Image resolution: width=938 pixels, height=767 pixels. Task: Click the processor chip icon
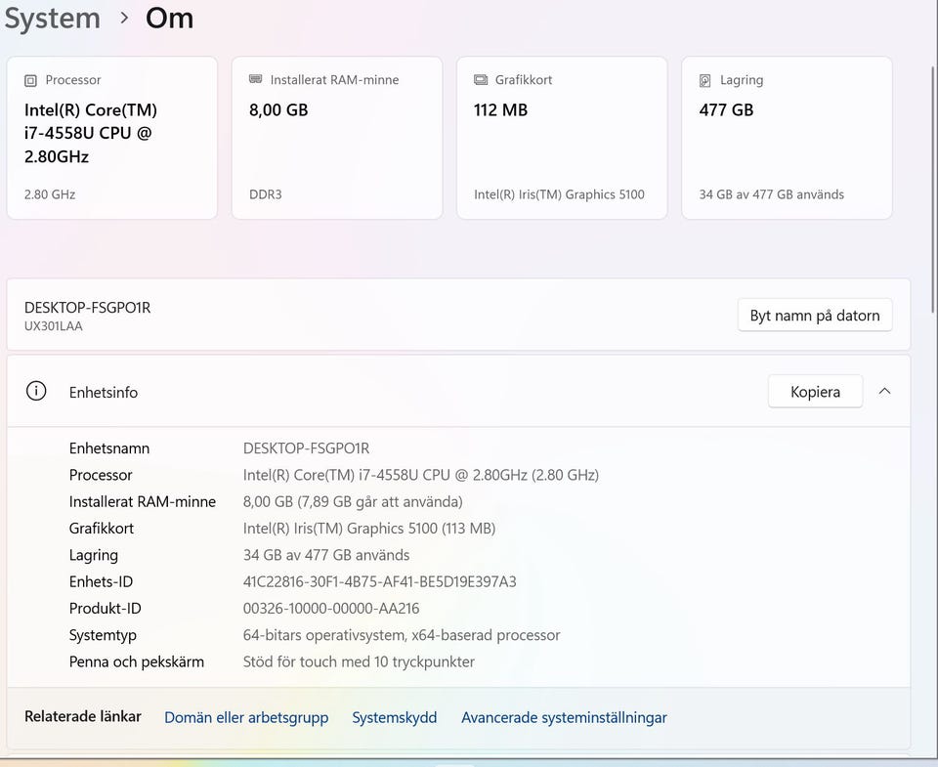coord(30,80)
